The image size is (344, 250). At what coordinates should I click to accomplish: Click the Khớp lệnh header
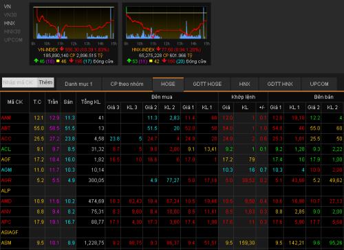(x=243, y=97)
